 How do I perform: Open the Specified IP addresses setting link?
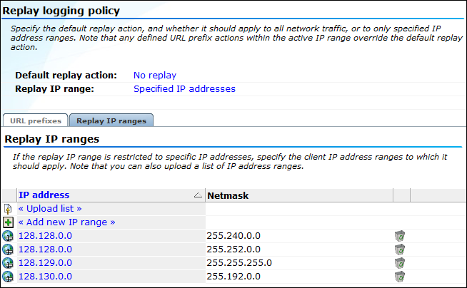coord(184,89)
